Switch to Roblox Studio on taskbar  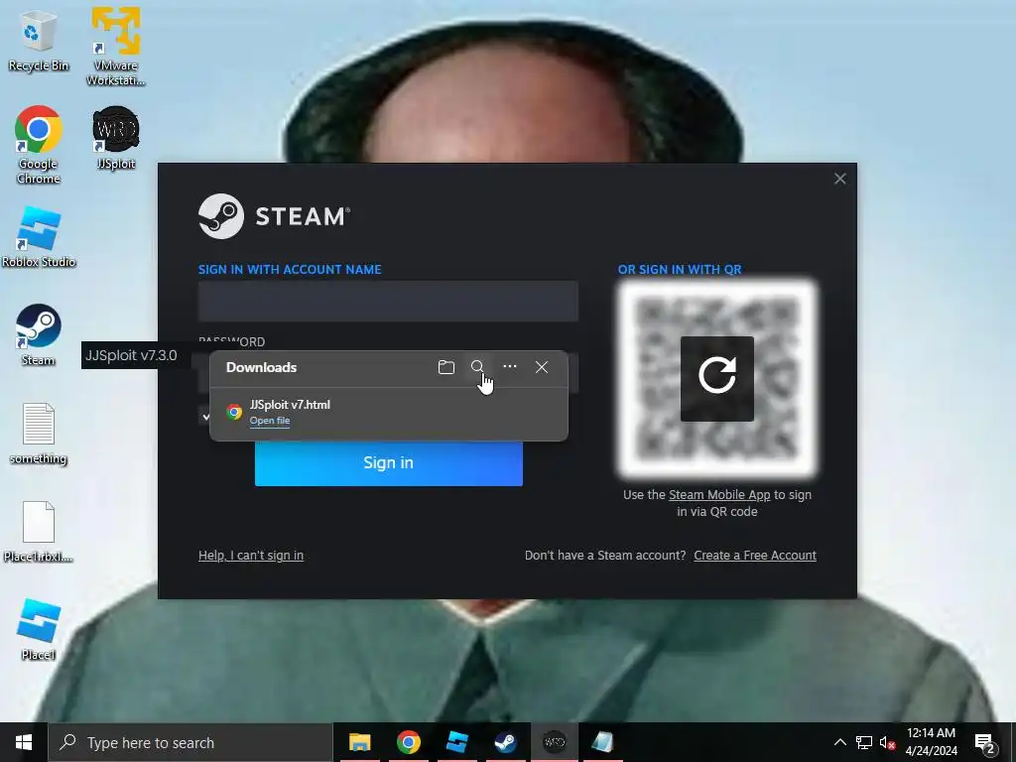[456, 742]
